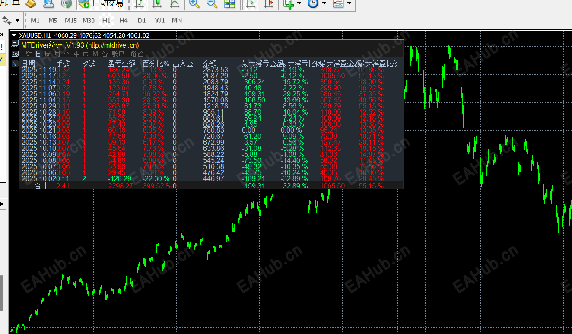Switch to the 日 daily tab
Image resolution: width=572 pixels, height=334 pixels.
coord(38,54)
